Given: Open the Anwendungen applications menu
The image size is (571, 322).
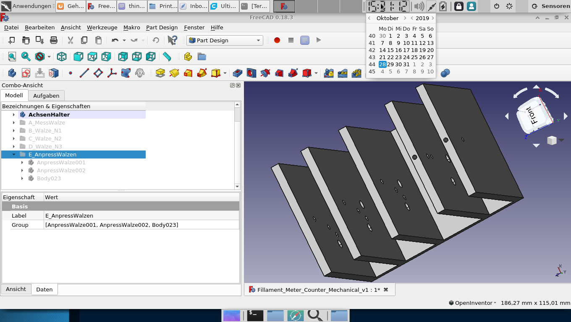Looking at the screenshot, I should click(x=27, y=6).
